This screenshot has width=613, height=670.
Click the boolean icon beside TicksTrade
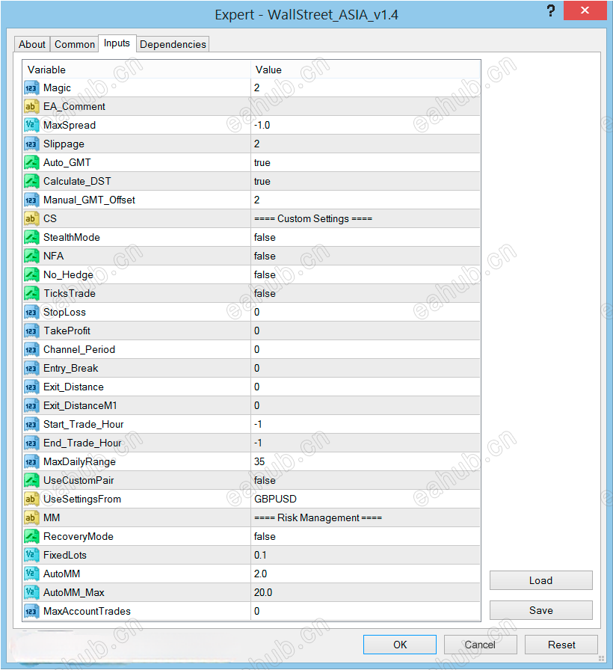[31, 294]
